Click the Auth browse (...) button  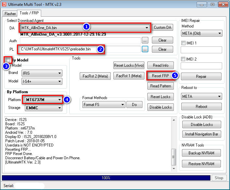point(145,40)
